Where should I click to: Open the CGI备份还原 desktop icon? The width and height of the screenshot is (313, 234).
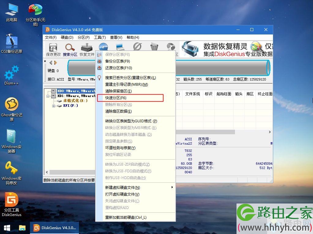click(12, 43)
